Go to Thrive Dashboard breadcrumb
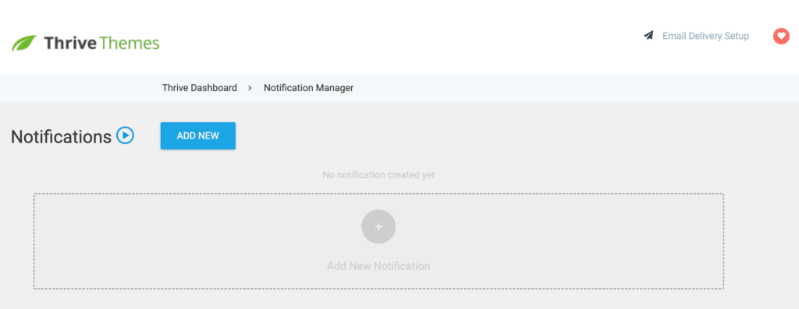Image resolution: width=799 pixels, height=309 pixels. (x=199, y=88)
